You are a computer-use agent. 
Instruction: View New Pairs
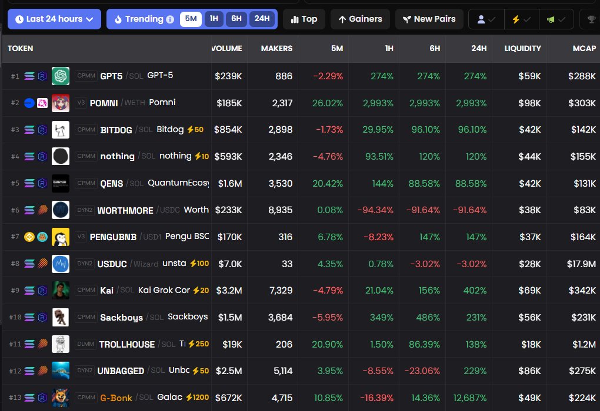click(x=429, y=19)
